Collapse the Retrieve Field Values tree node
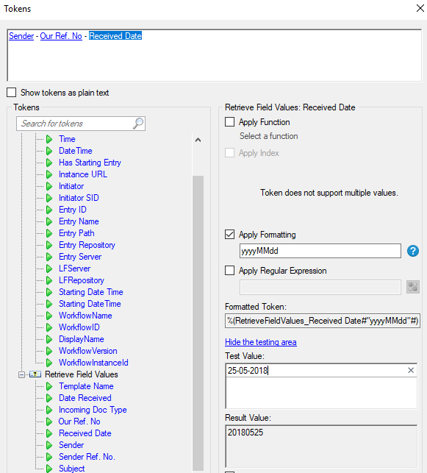This screenshot has width=427, height=473. pyautogui.click(x=21, y=374)
